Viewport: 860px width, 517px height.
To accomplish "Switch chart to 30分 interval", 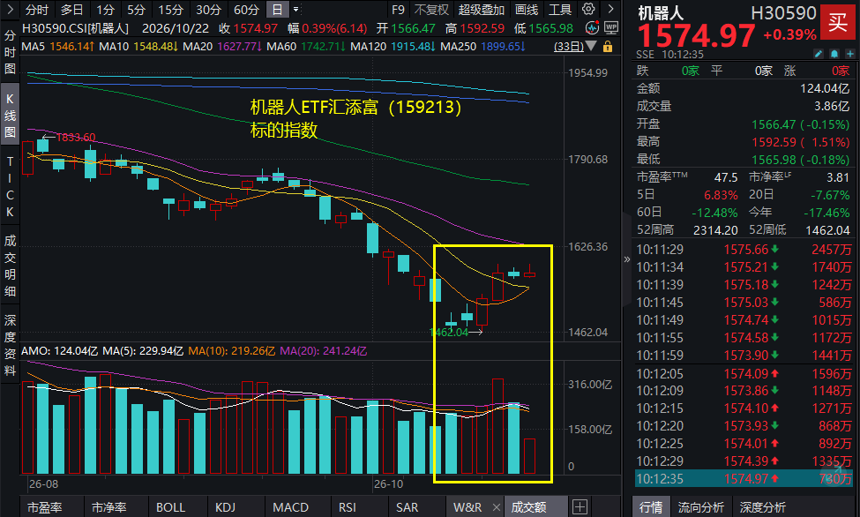I will [208, 10].
